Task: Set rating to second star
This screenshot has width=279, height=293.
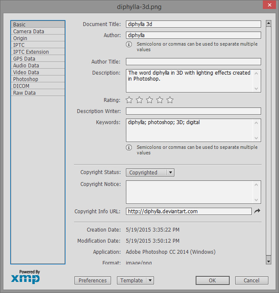Action: (139, 100)
